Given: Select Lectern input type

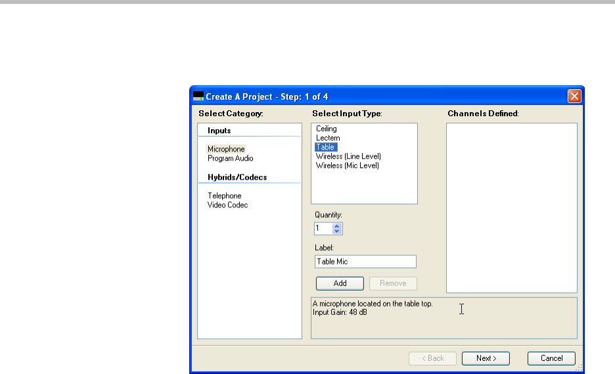Looking at the screenshot, I should 328,138.
